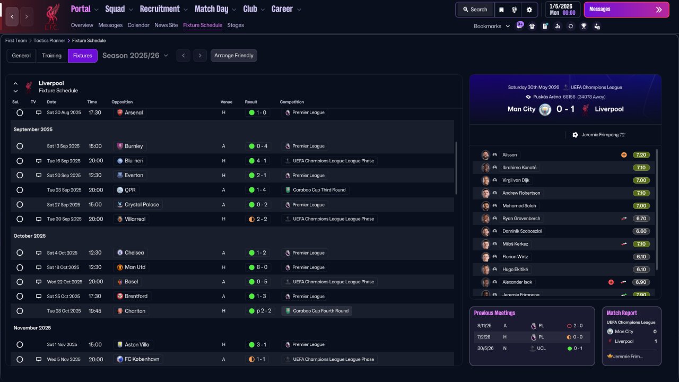
Task: Go to next season with right arrow
Action: [200, 56]
